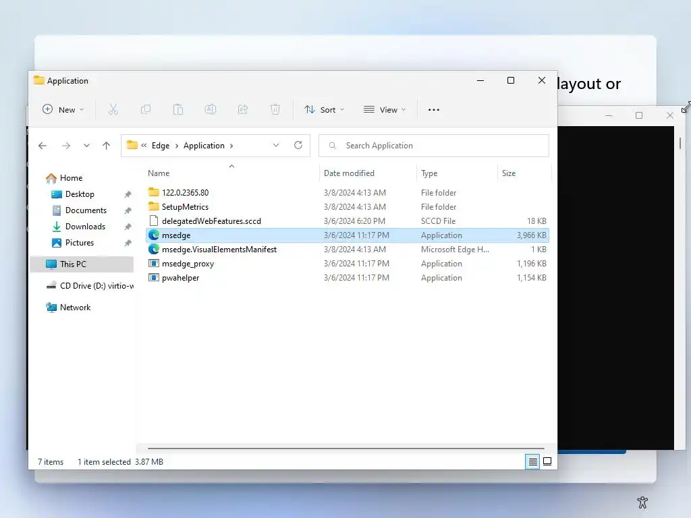Refresh the Application folder
This screenshot has width=691, height=518.
298,146
